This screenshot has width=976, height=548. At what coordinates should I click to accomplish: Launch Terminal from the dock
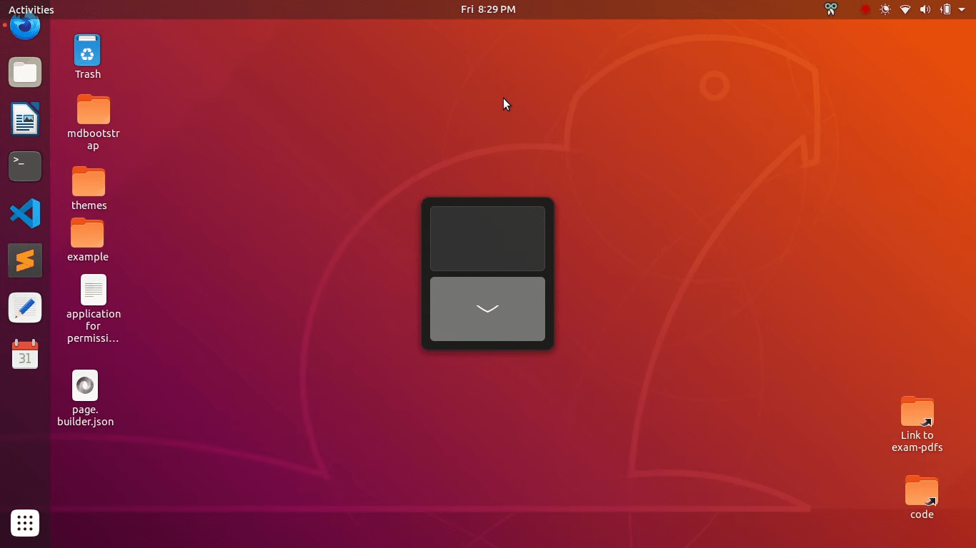point(24,166)
